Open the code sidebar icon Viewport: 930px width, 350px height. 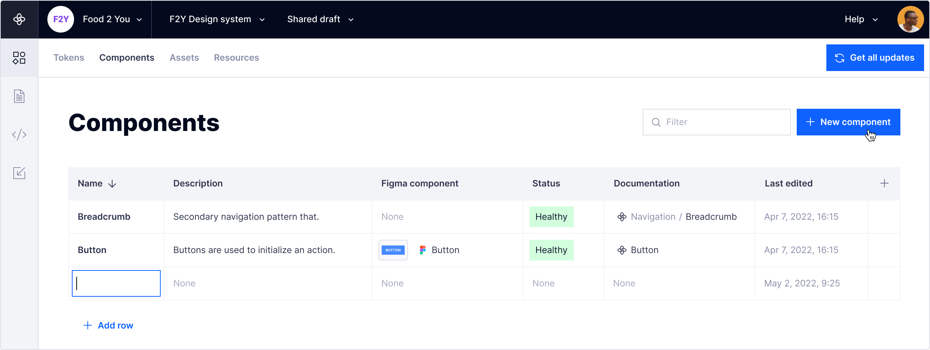[19, 134]
